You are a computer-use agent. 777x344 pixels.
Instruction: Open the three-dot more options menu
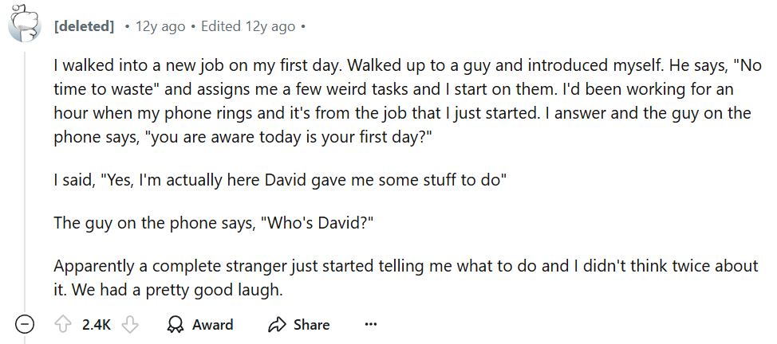(370, 325)
